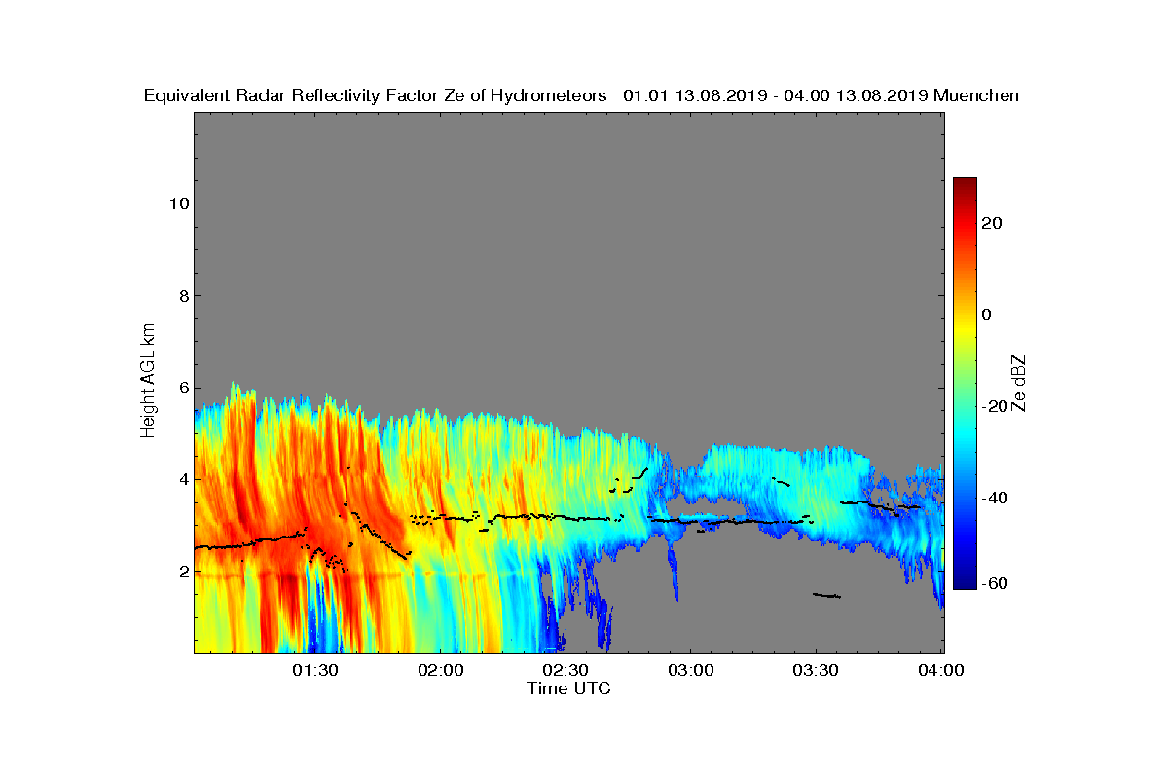Click the '02:00' time tick label

click(x=440, y=671)
